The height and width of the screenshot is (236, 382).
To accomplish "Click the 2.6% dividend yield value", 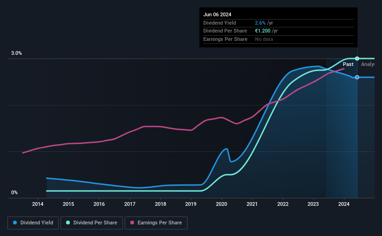I will [260, 23].
